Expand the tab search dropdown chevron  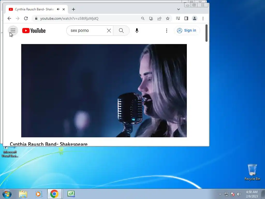179,9
